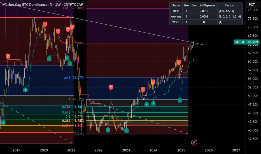Select the red marker numbered 6
This screenshot has height=154, width=261.
(58, 31)
